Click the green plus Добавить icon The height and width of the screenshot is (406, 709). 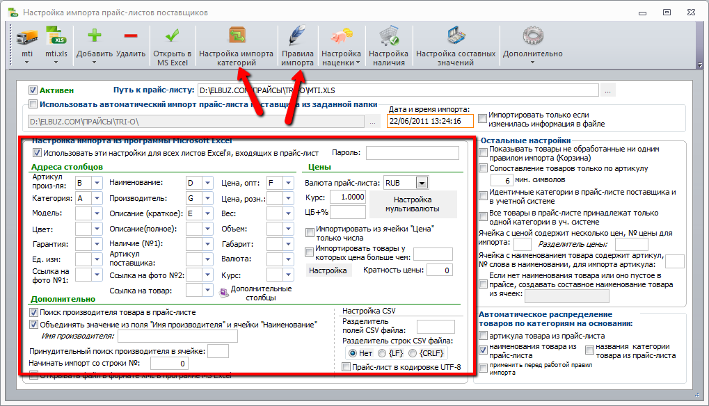tap(95, 35)
